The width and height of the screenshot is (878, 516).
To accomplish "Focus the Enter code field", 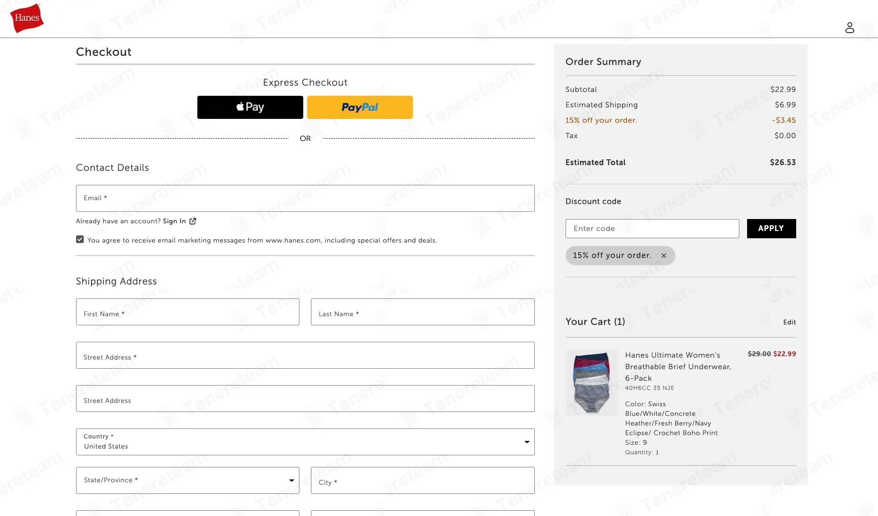I will (652, 229).
